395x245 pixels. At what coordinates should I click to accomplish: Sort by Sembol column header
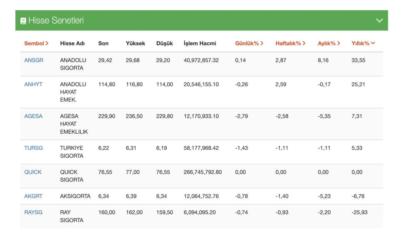[x=36, y=44]
